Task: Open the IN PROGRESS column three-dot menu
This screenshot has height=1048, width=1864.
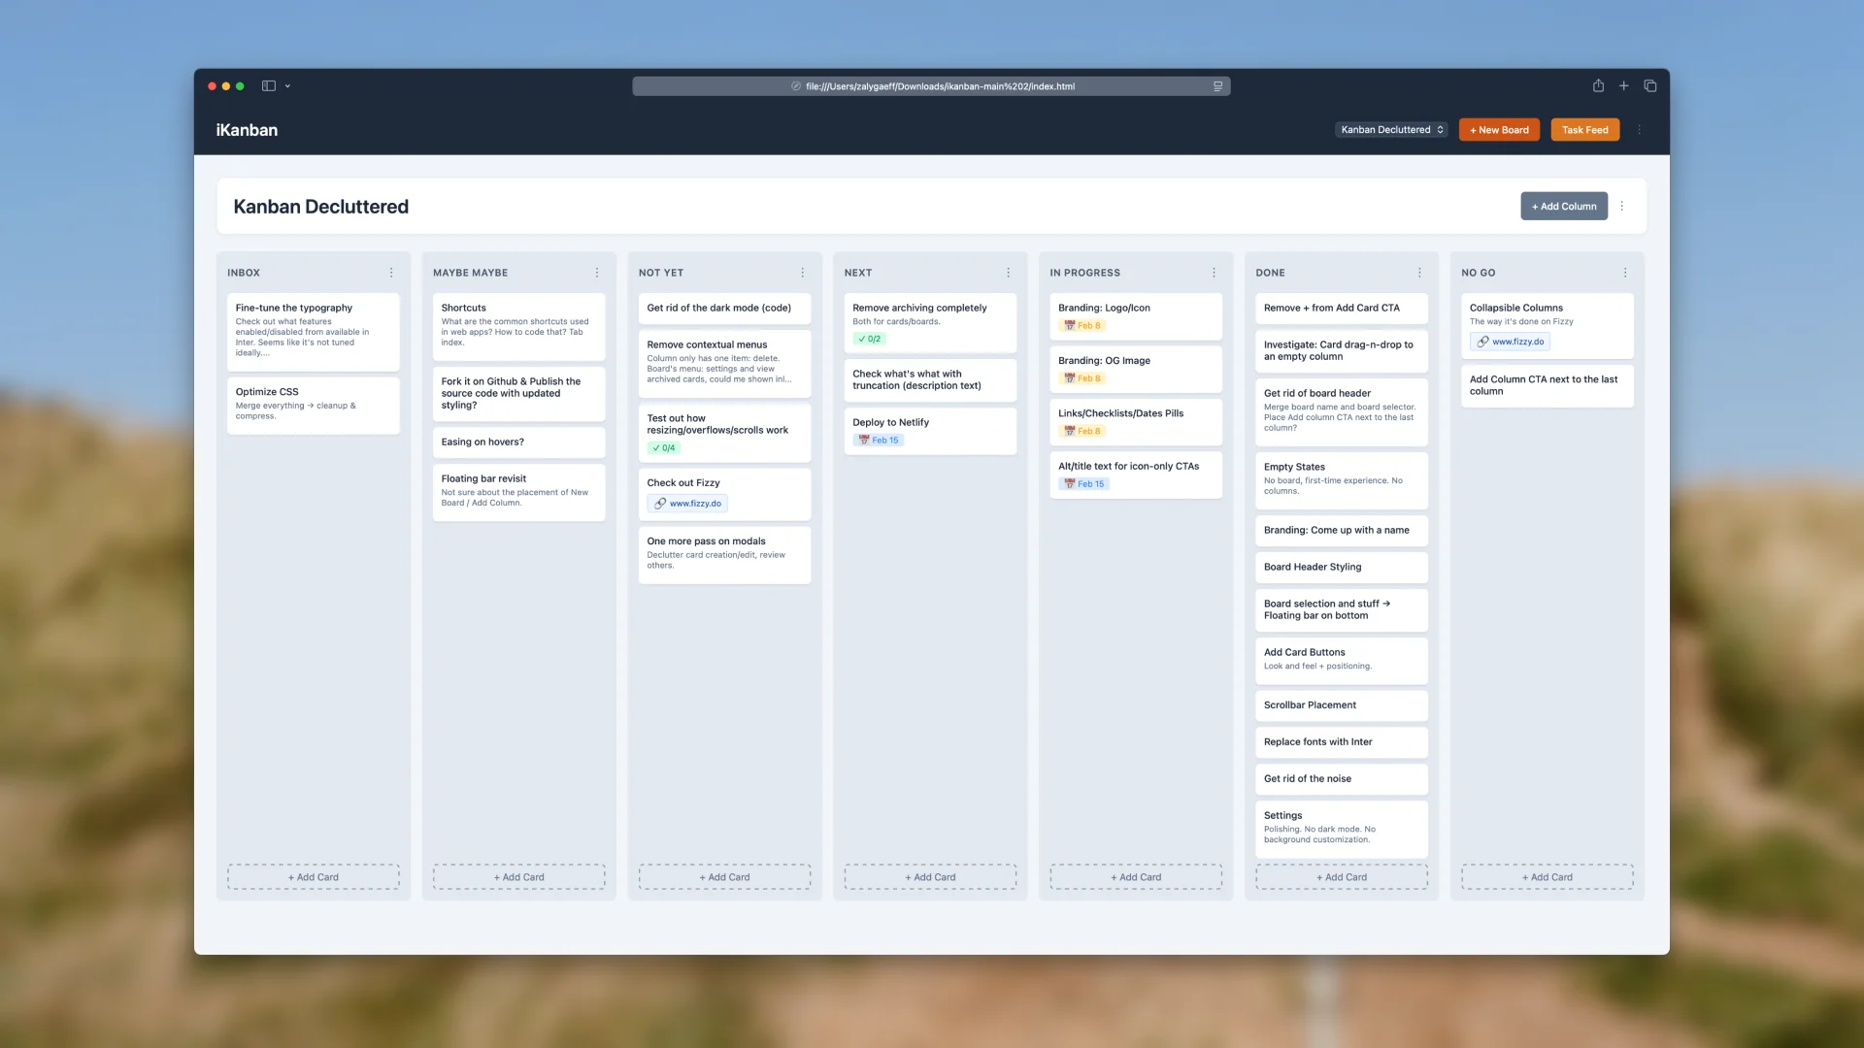Action: pos(1214,273)
